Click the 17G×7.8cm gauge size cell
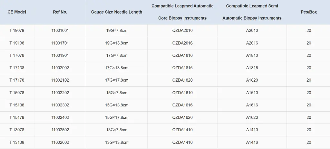This screenshot has width=330, height=149. pos(116,55)
